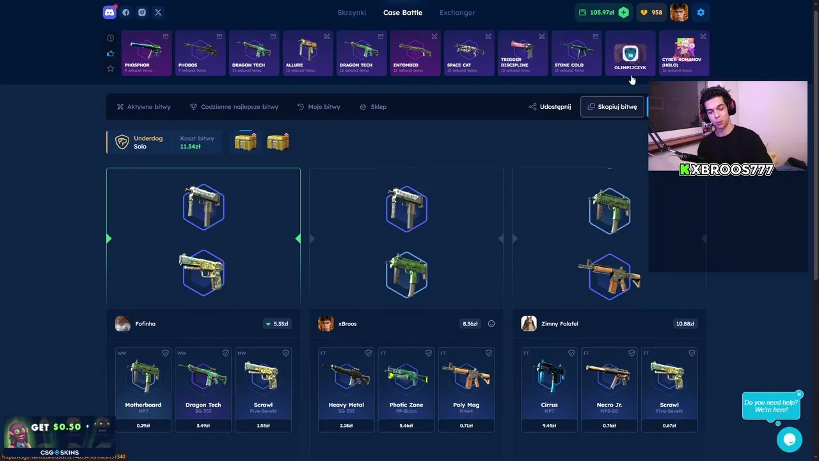Viewport: 819px width, 461px height.
Task: Open the Entombed live drop card
Action: 415,53
